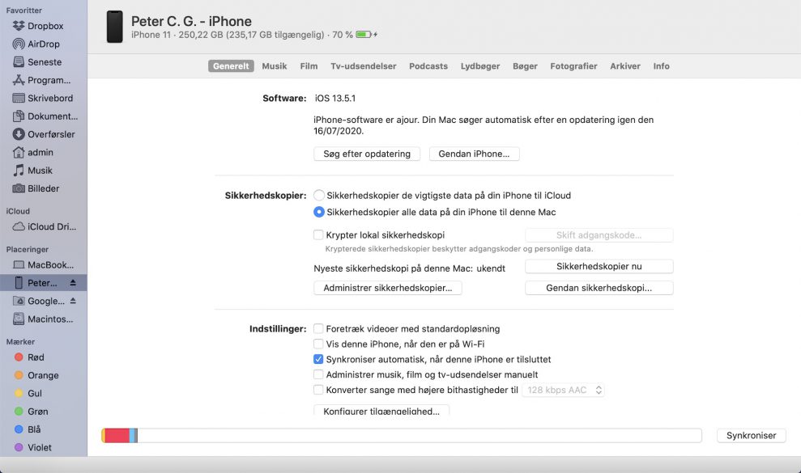Viewport: 801px width, 473px height.
Task: Open the Fotografier tab
Action: coord(573,66)
